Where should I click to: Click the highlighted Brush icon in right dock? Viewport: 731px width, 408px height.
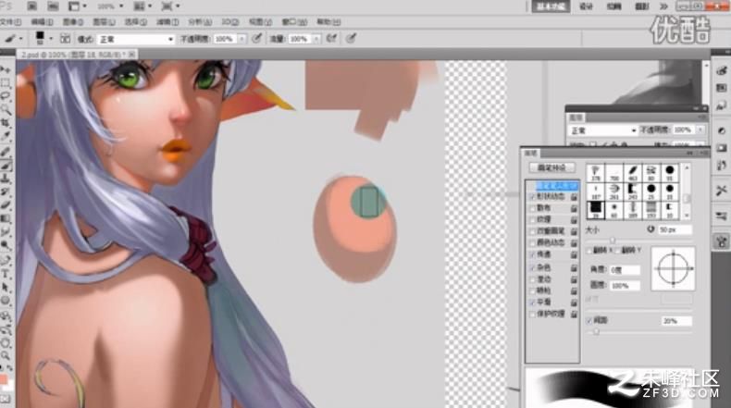721,241
